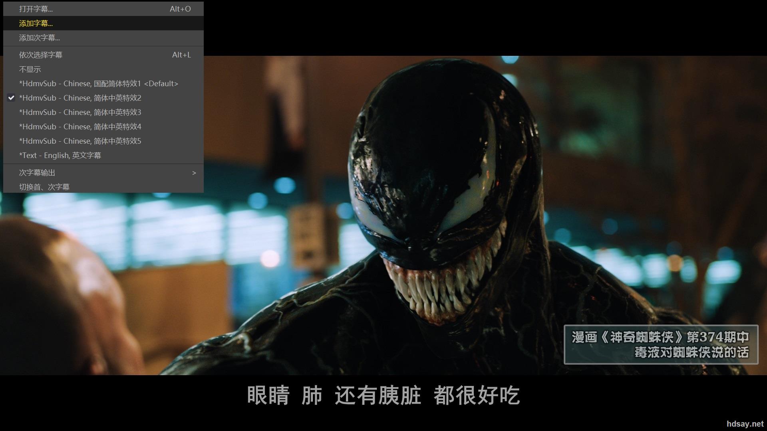Click 打开字幕... menu item
The image size is (767, 431).
pos(36,9)
